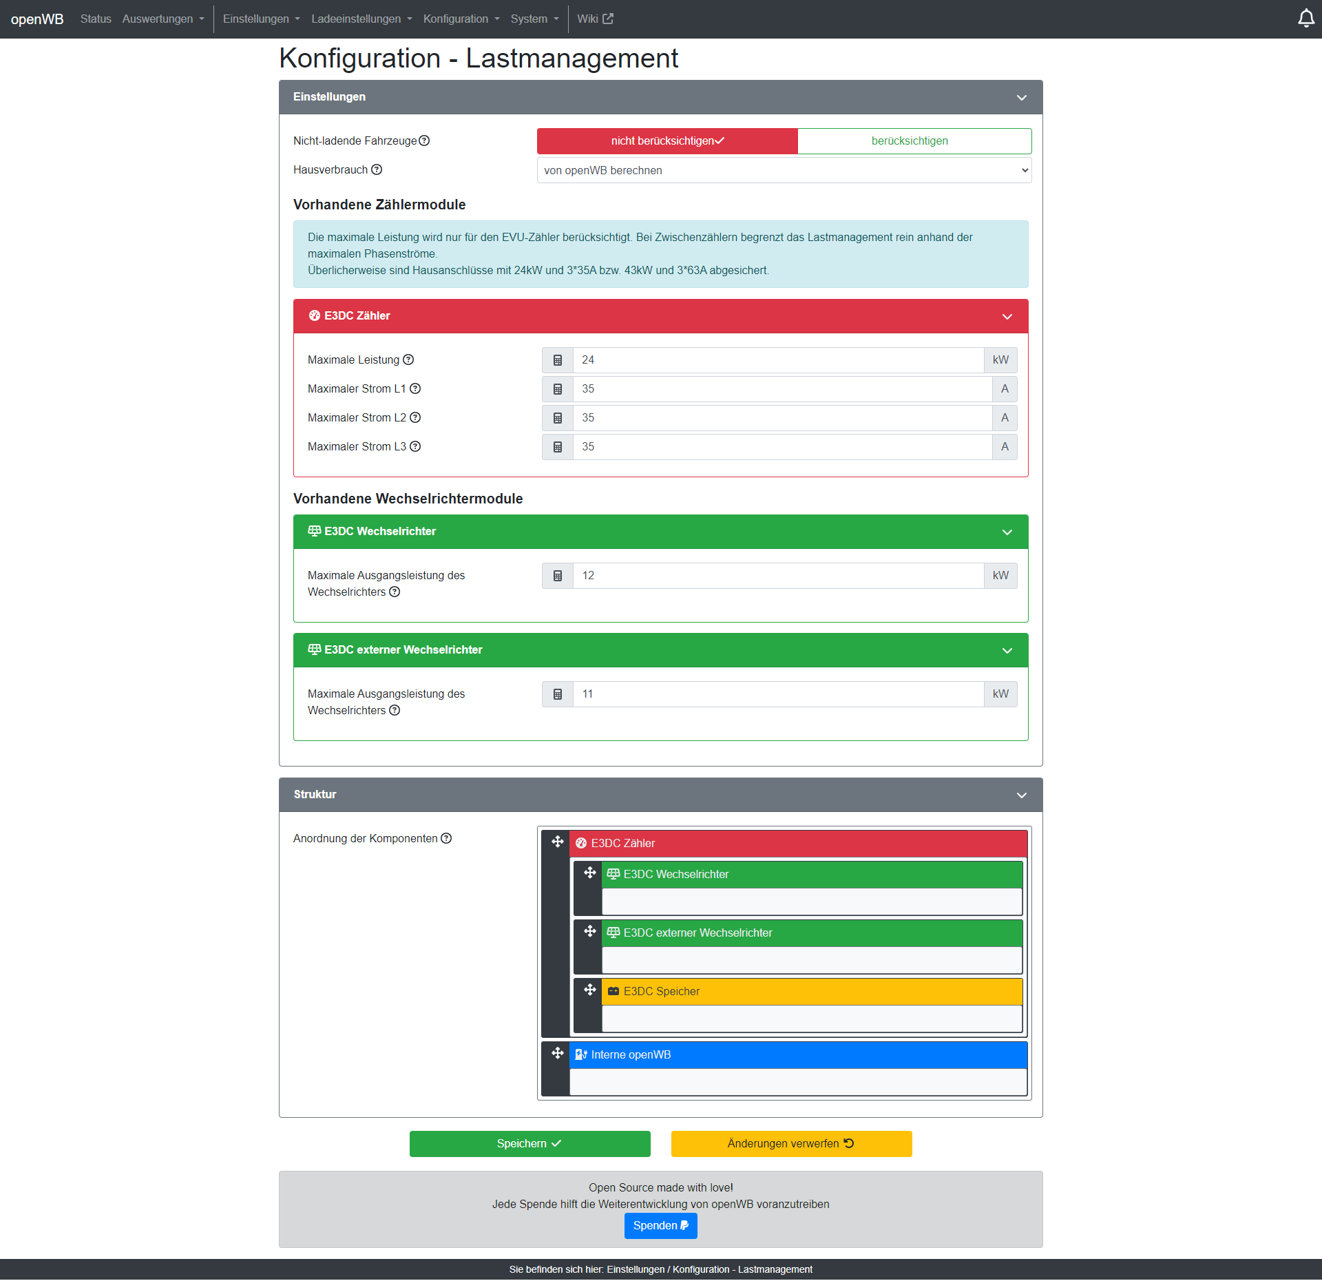
Task: Click charging station icon on Interne openWB row
Action: coord(581,1054)
